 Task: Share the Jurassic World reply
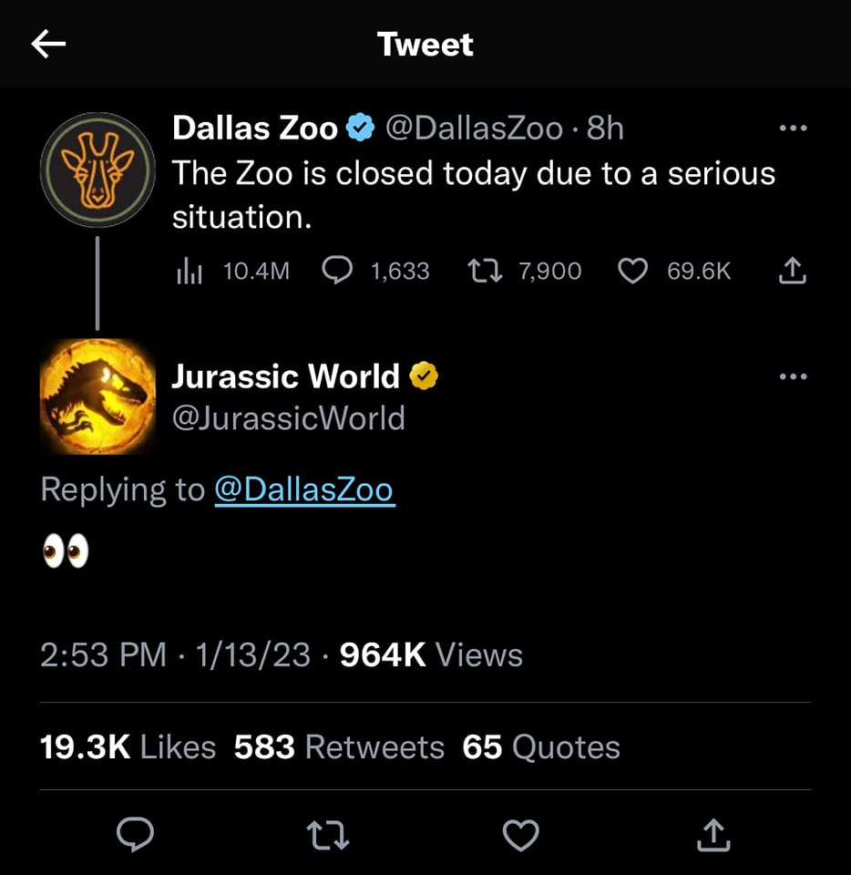[714, 833]
